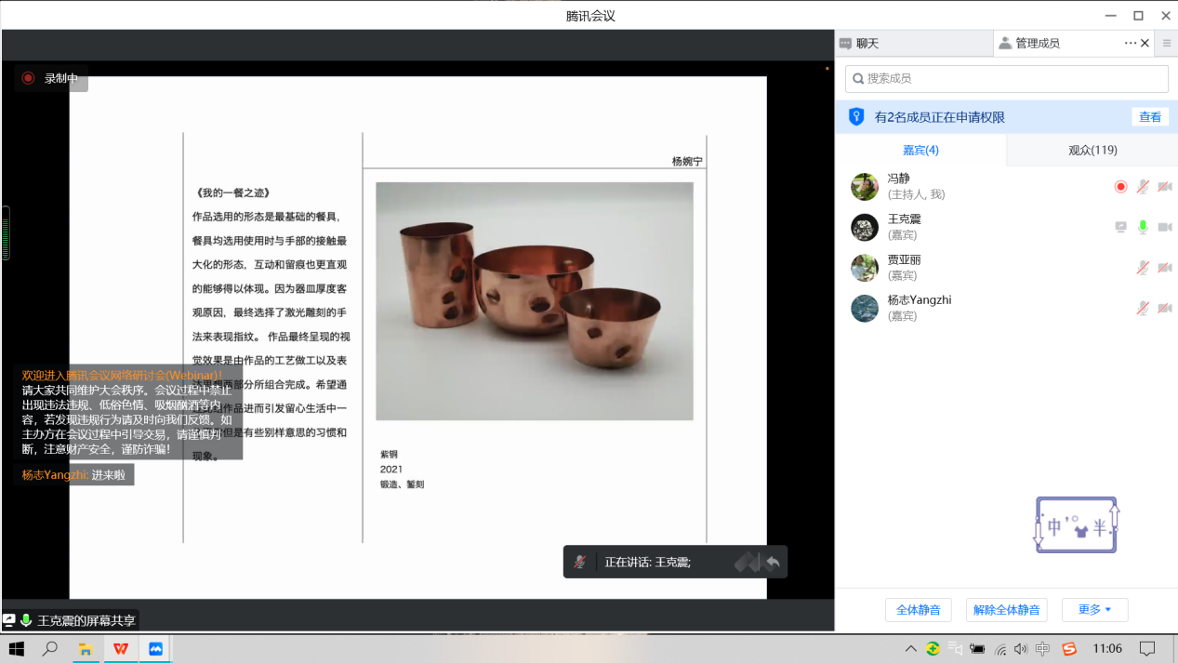Click the 全体静音 button
The width and height of the screenshot is (1178, 663).
point(918,610)
